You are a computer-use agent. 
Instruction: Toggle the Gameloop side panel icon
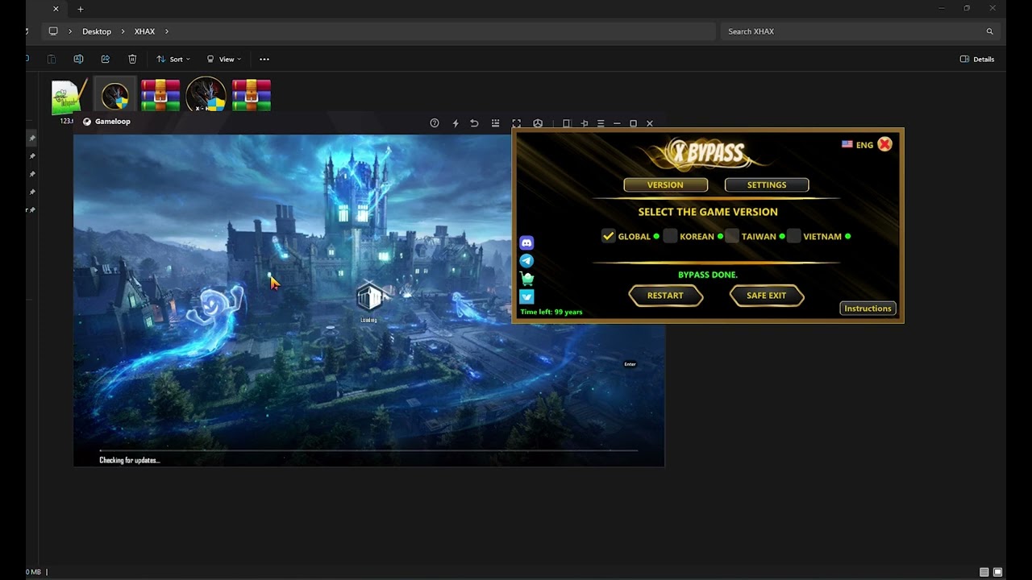tap(566, 123)
